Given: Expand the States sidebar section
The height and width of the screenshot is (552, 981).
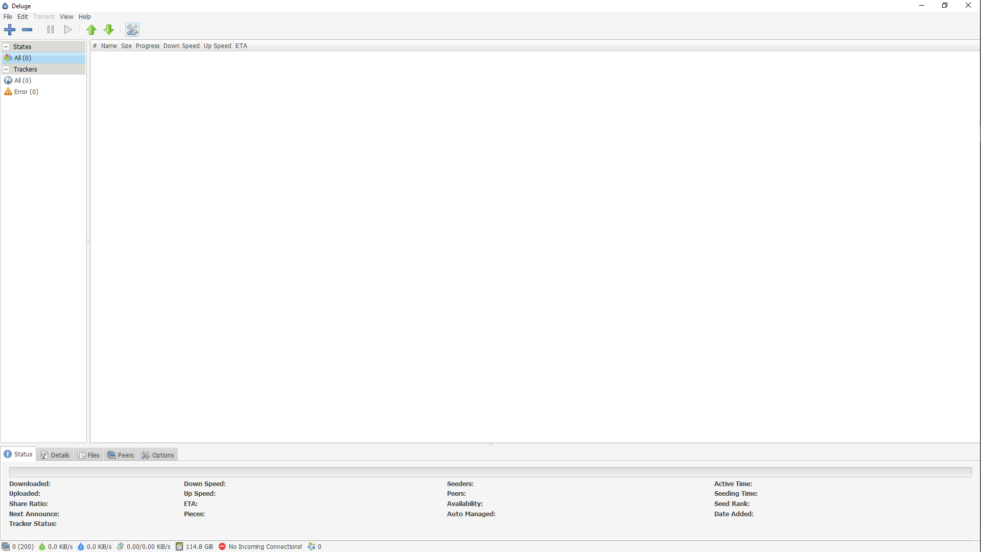Looking at the screenshot, I should tap(6, 47).
